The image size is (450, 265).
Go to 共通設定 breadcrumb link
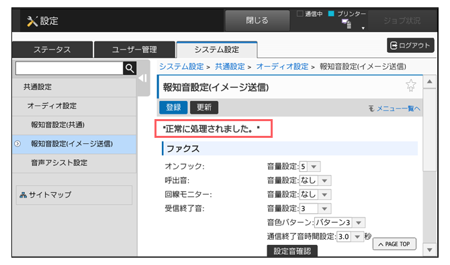click(230, 67)
